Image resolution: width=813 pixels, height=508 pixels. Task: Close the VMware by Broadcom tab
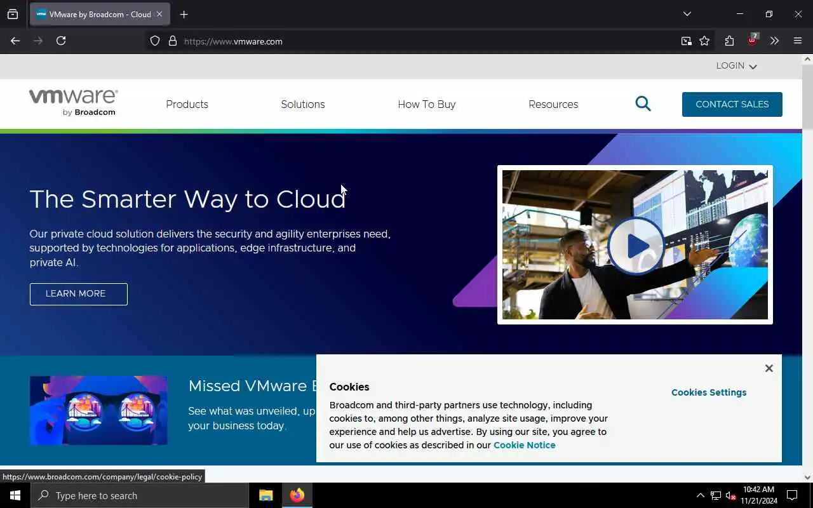(x=159, y=14)
